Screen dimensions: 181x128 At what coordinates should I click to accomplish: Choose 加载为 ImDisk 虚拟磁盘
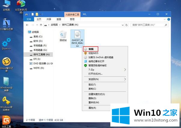(105, 57)
